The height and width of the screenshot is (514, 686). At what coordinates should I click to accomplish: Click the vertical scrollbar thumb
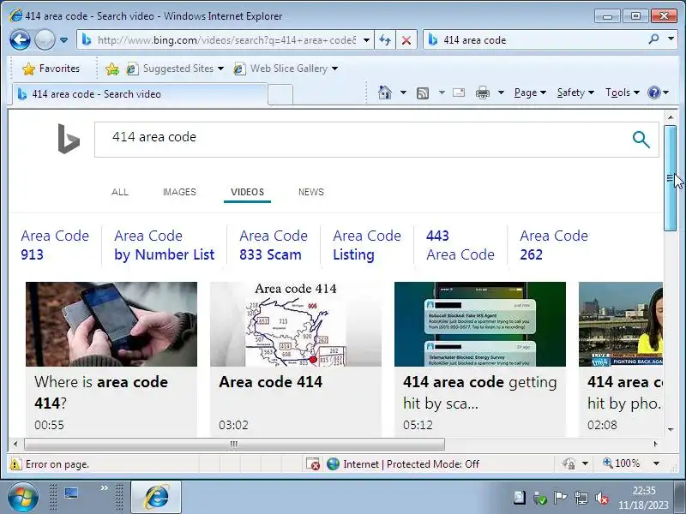(x=670, y=178)
